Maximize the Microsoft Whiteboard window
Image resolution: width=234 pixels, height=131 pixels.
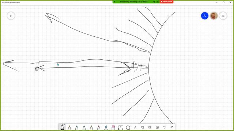click(x=223, y=3)
